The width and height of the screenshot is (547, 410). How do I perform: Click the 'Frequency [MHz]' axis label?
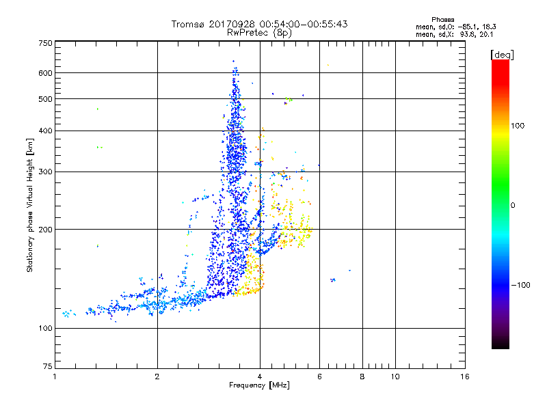tap(259, 385)
